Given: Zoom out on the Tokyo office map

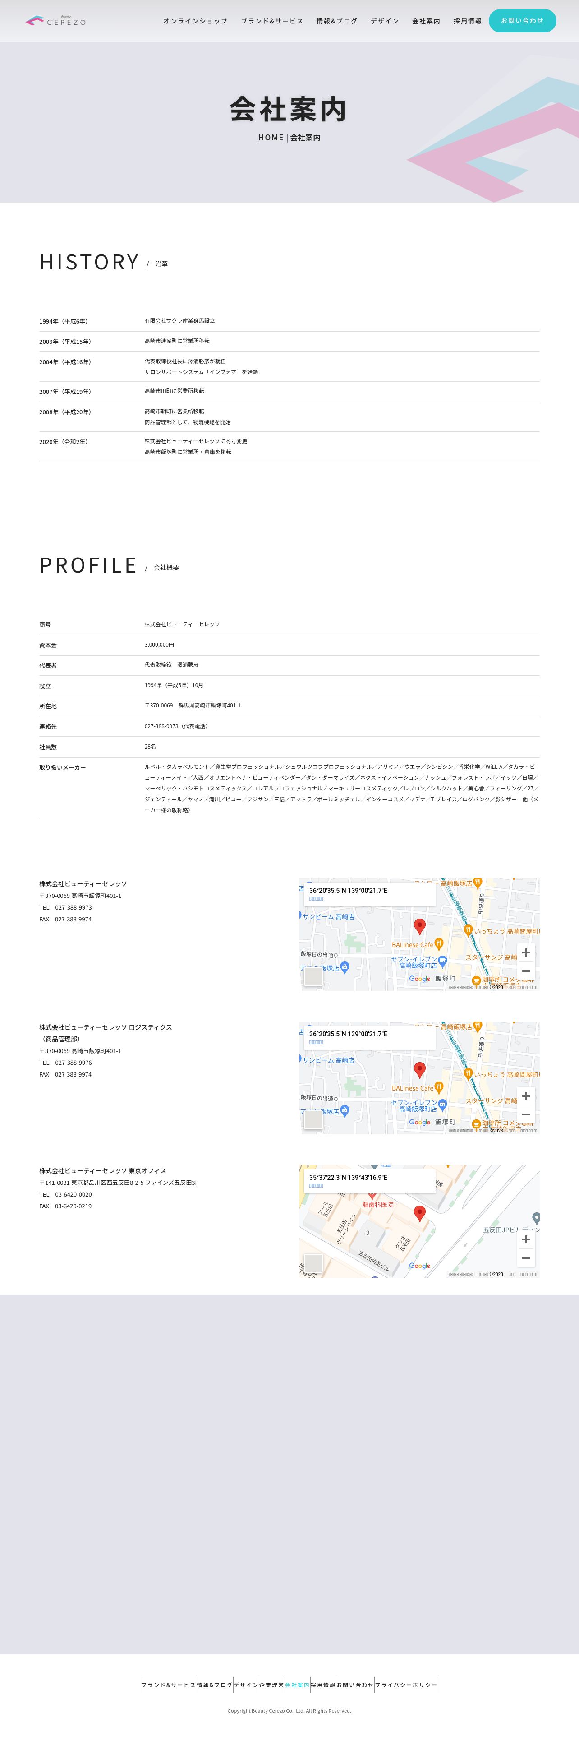Looking at the screenshot, I should pos(526,1257).
